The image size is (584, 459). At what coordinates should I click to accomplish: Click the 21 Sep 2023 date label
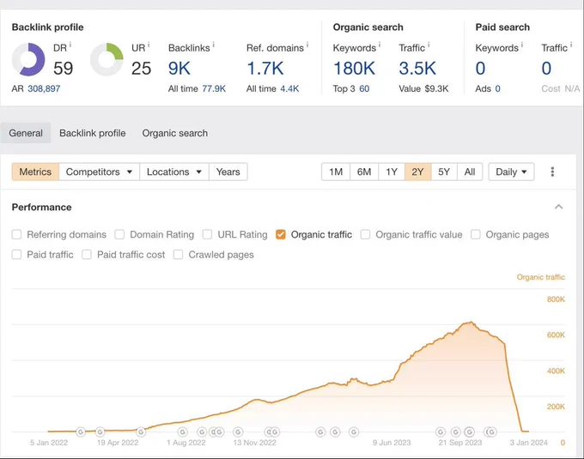[460, 443]
